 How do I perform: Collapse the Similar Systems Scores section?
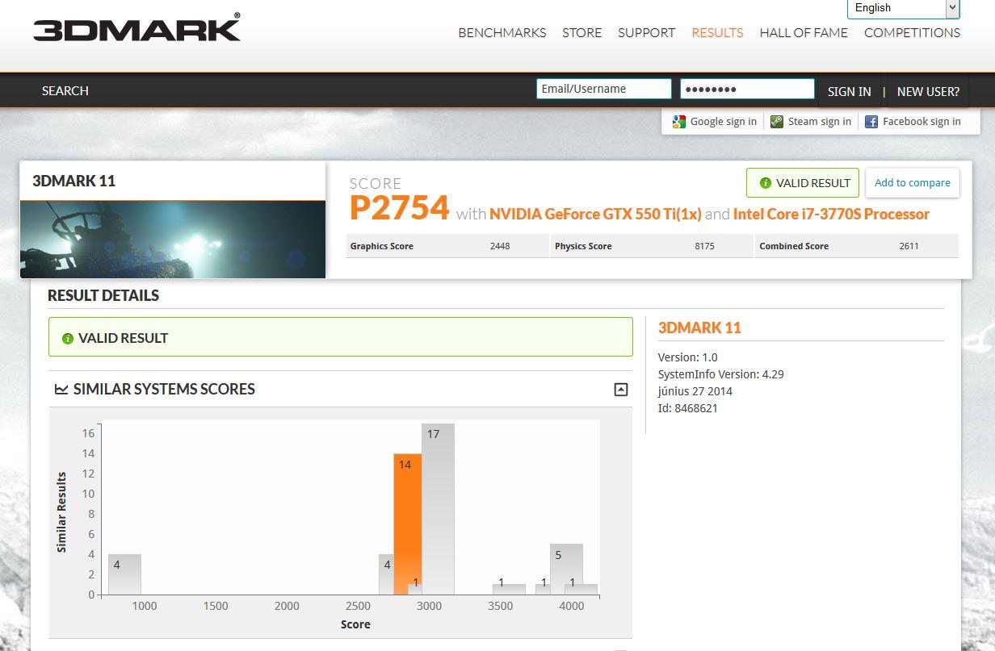(620, 390)
